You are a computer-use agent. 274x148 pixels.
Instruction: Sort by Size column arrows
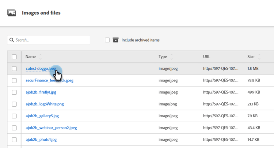tap(259, 57)
